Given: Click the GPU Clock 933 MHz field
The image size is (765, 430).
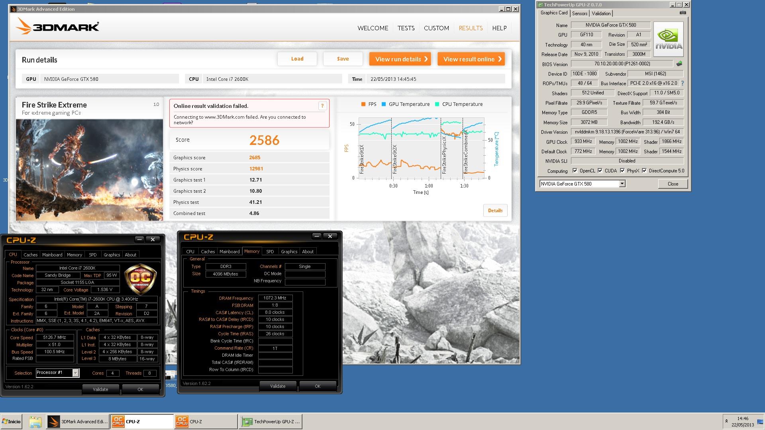Looking at the screenshot, I should (583, 141).
